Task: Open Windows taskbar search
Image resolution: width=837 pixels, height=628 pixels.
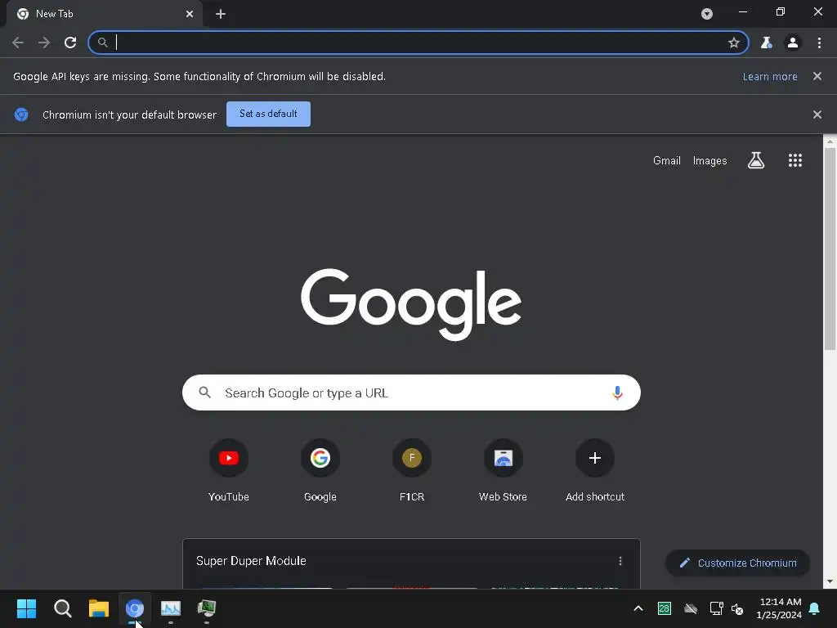Action: pos(62,608)
